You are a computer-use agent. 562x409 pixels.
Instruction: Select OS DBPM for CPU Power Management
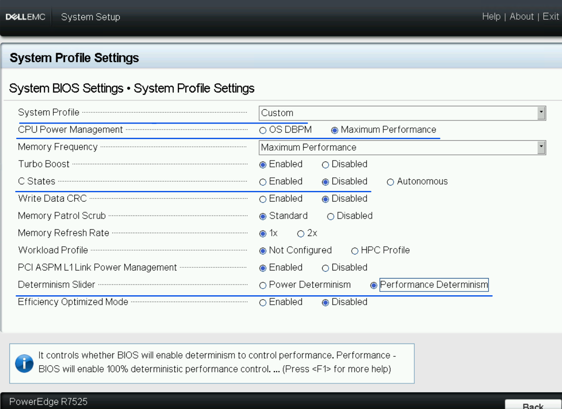tap(263, 130)
